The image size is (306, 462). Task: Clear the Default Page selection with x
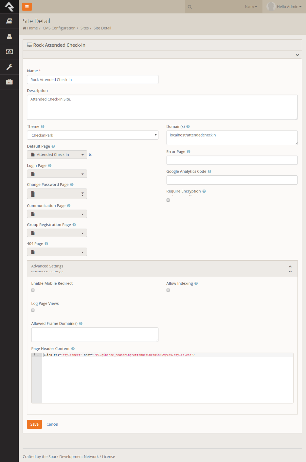tap(90, 155)
